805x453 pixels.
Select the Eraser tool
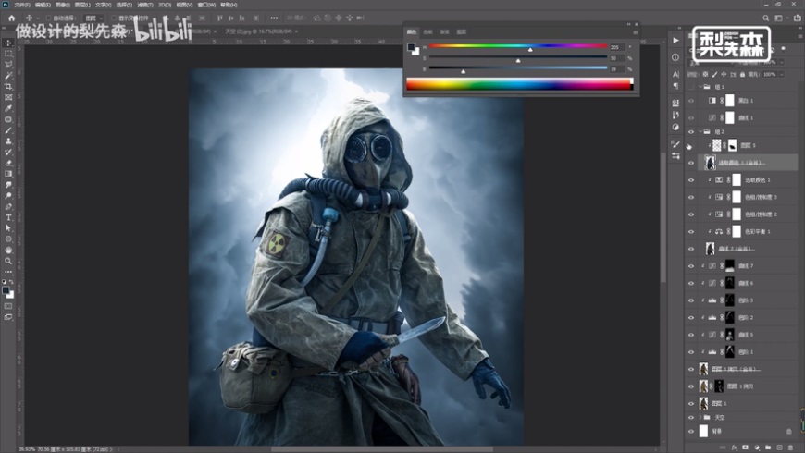tap(8, 163)
